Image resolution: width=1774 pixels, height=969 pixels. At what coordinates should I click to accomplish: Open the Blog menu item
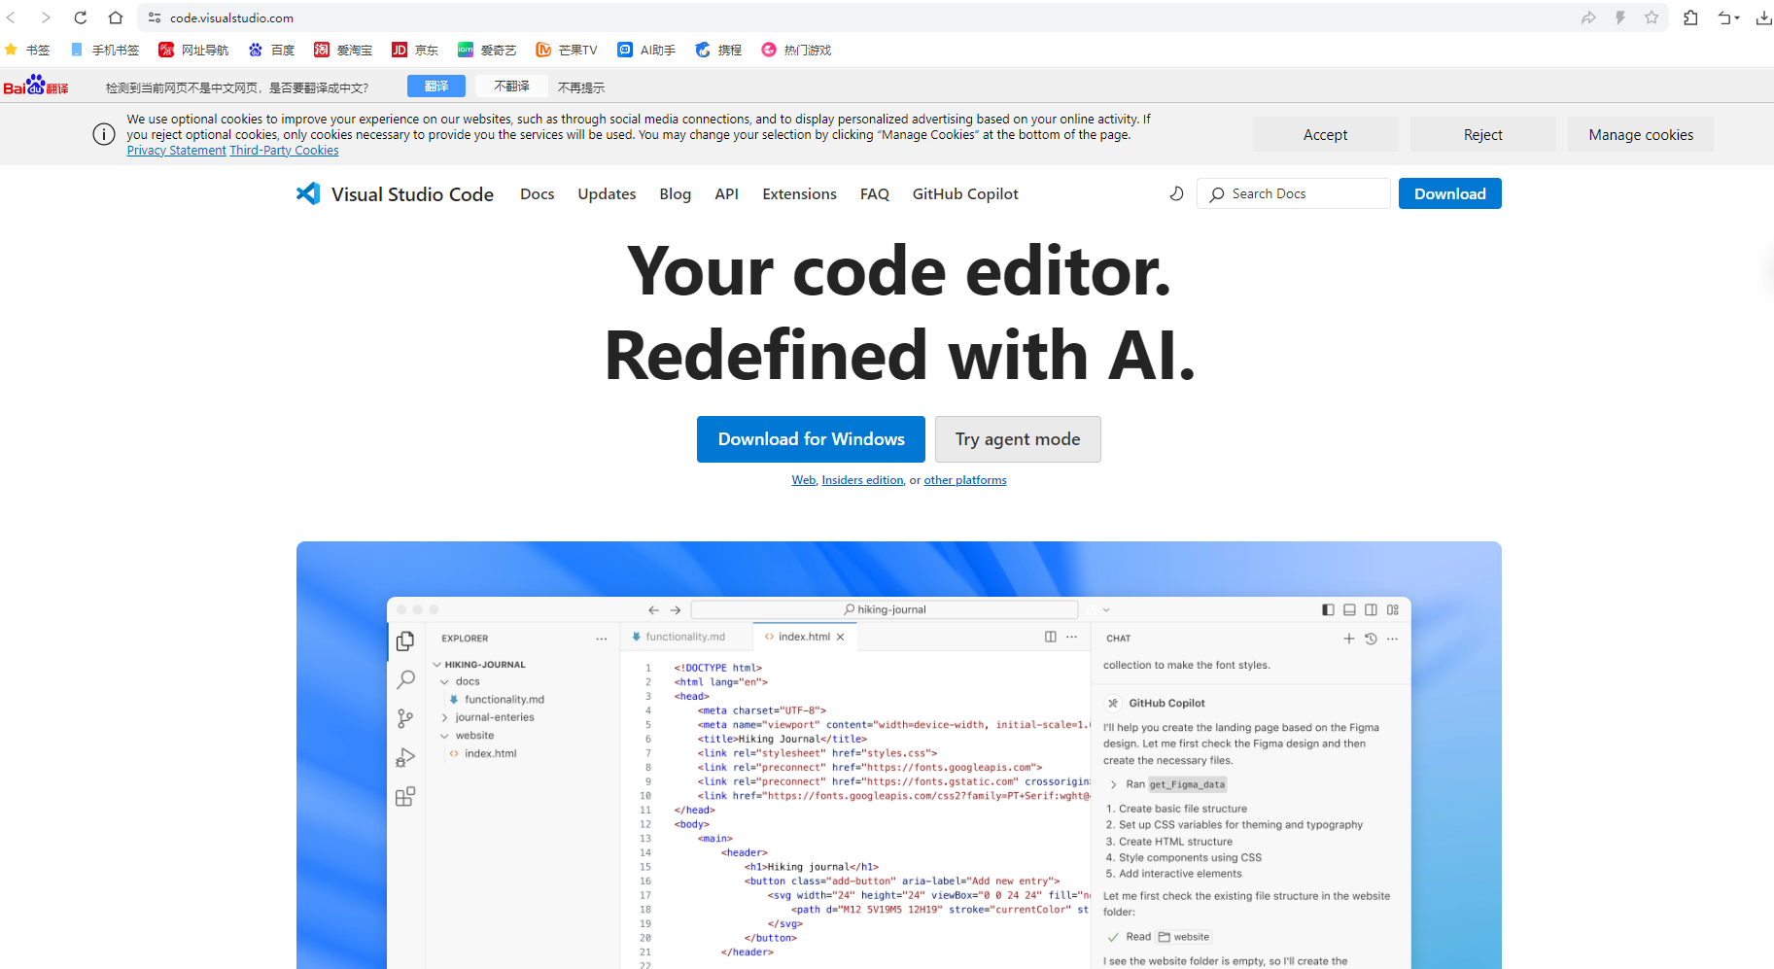[x=676, y=194]
